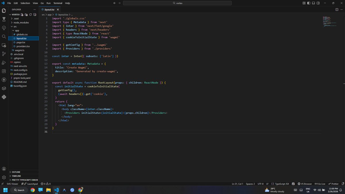
Task: Go back using navigation arrow
Action: (x=115, y=3)
